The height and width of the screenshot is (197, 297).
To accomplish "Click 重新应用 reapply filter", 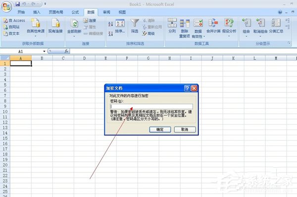I will tap(152, 27).
